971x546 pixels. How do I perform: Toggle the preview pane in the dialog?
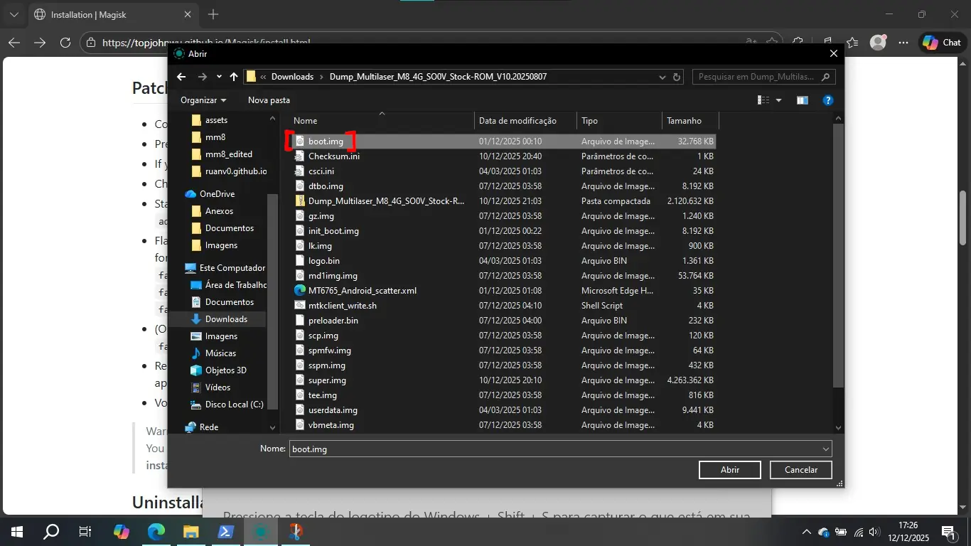coord(802,100)
